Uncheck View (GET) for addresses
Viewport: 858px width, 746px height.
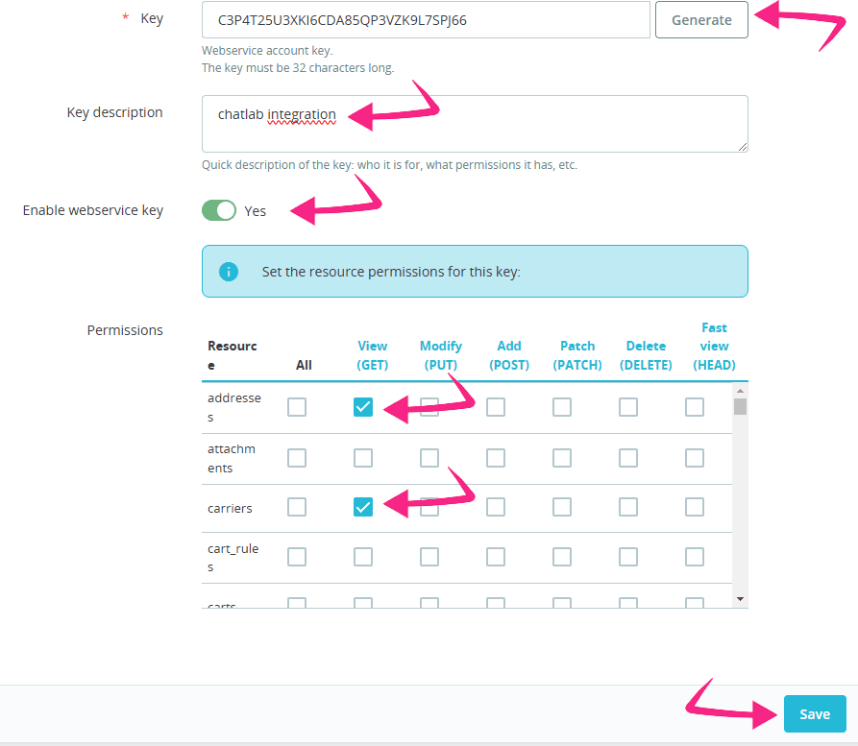pyautogui.click(x=363, y=407)
